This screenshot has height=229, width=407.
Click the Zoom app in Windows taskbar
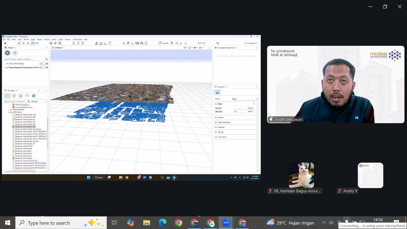(x=226, y=223)
